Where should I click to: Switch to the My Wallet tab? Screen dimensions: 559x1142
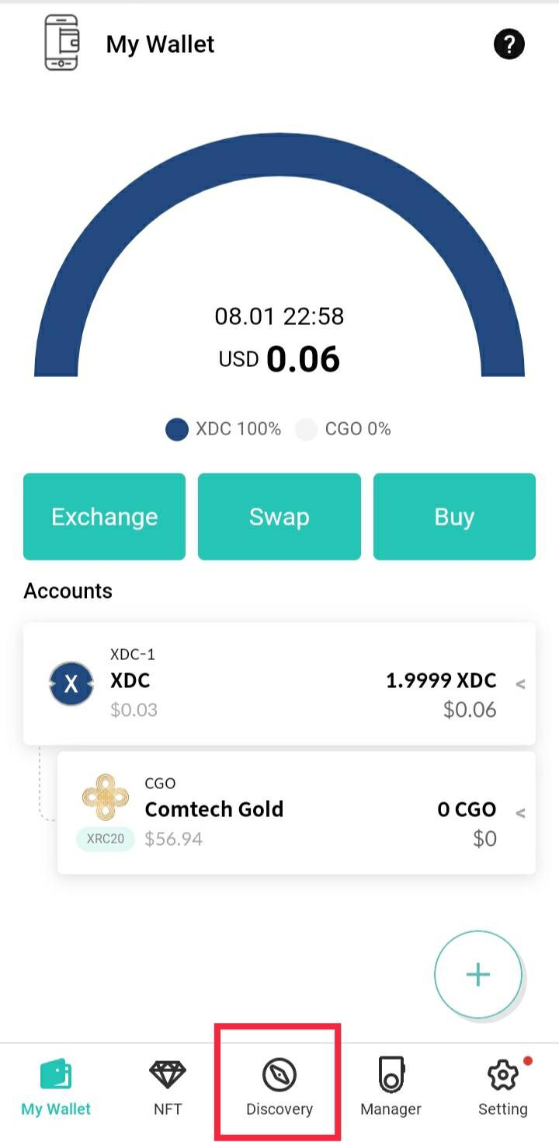pos(56,1087)
